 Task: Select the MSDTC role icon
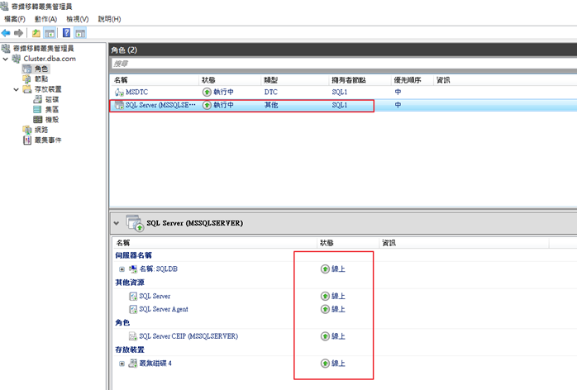119,93
